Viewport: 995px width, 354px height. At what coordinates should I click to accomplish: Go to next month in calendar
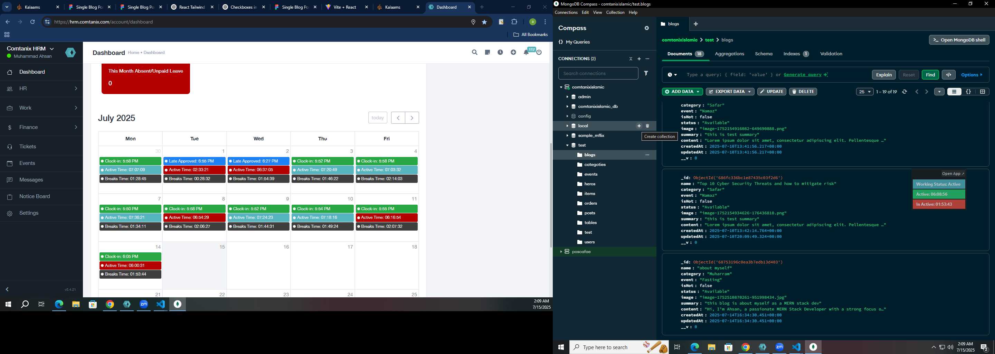tap(412, 118)
